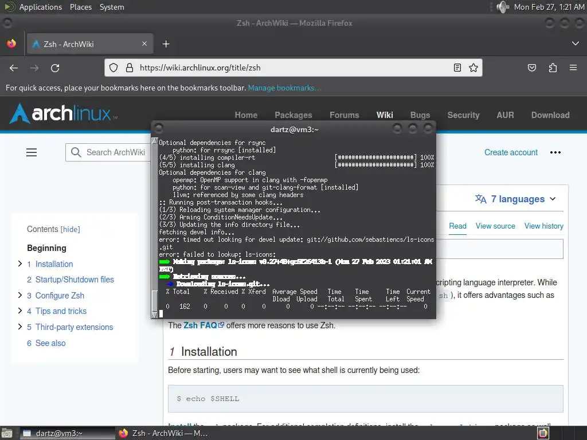Expand Third-party extensions contents section
587x440 pixels.
pyautogui.click(x=20, y=327)
